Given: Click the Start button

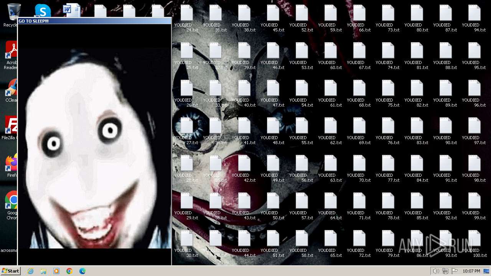Looking at the screenshot, I should (x=10, y=271).
